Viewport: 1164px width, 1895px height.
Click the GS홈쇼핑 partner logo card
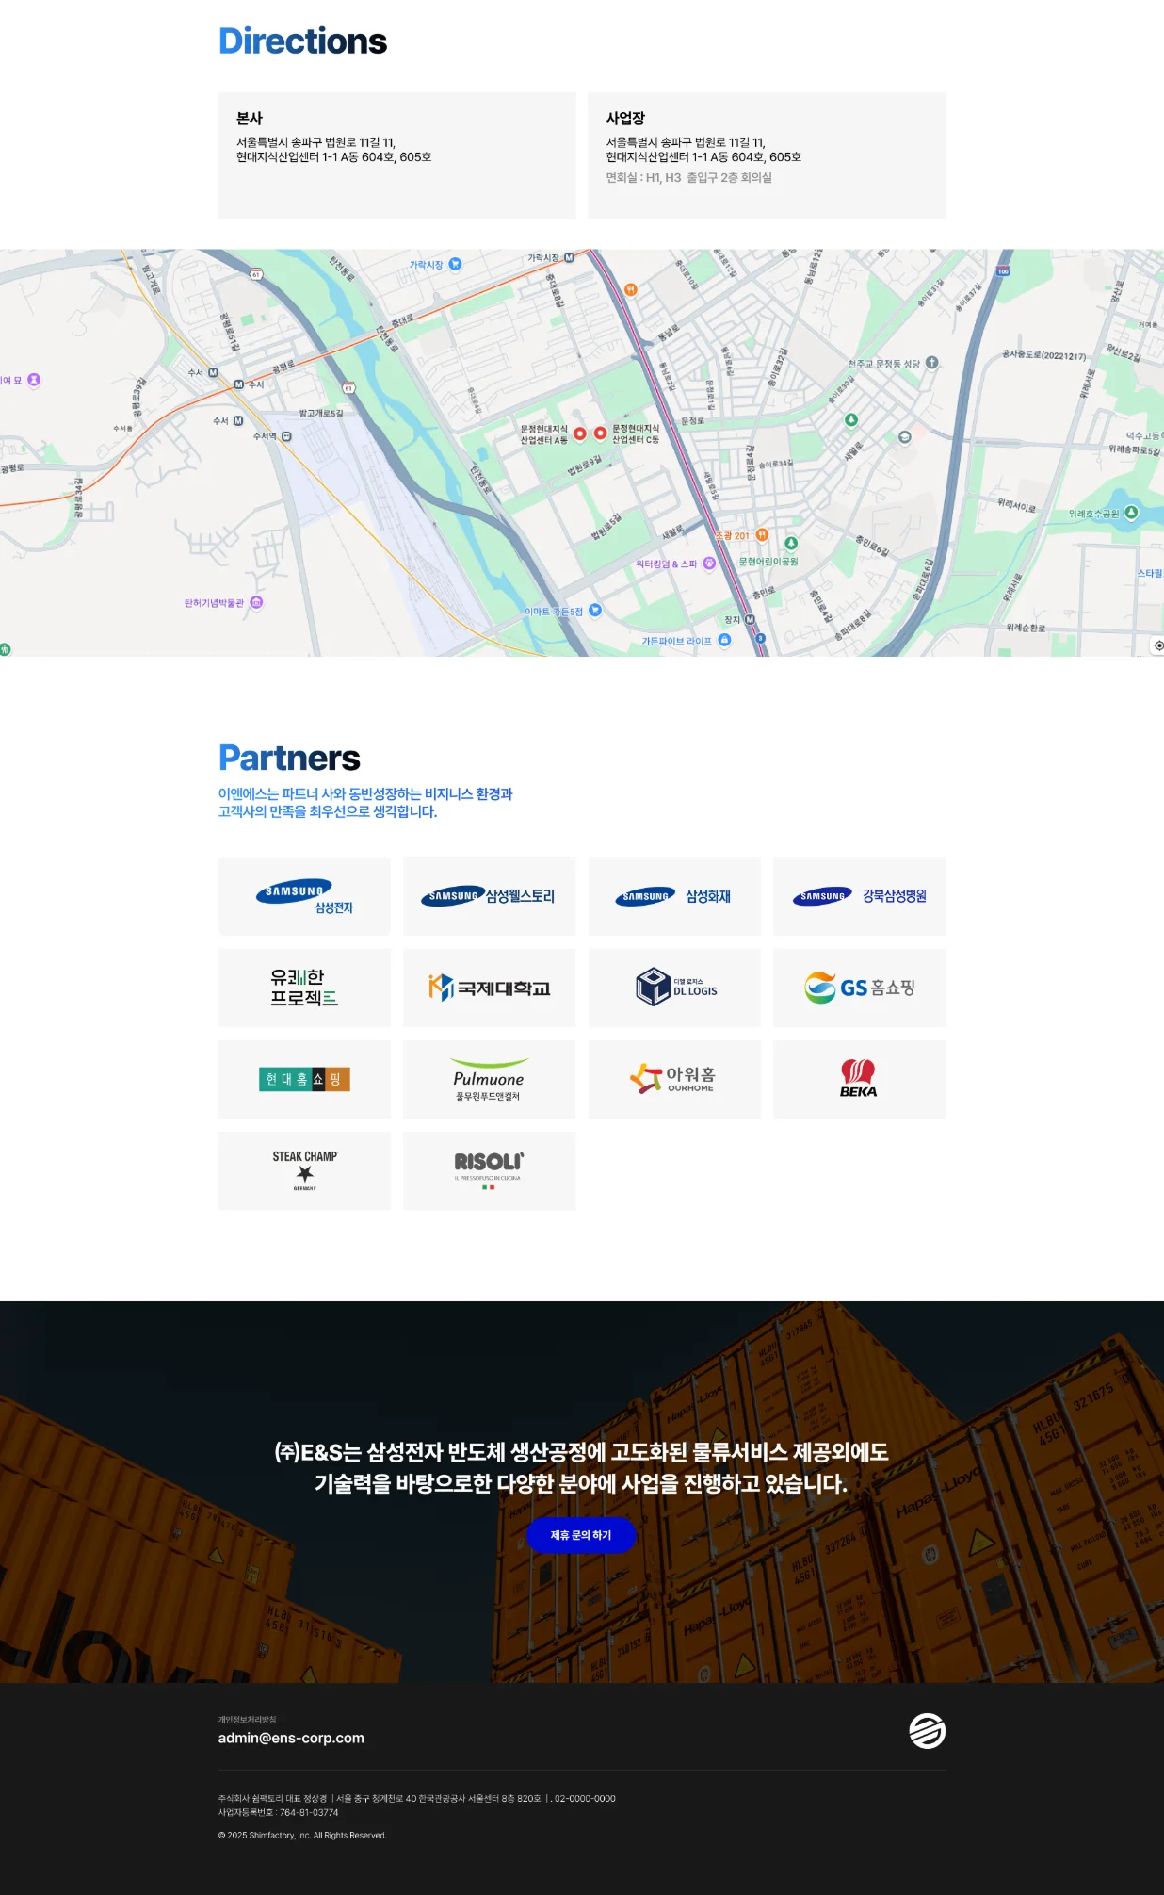859,988
